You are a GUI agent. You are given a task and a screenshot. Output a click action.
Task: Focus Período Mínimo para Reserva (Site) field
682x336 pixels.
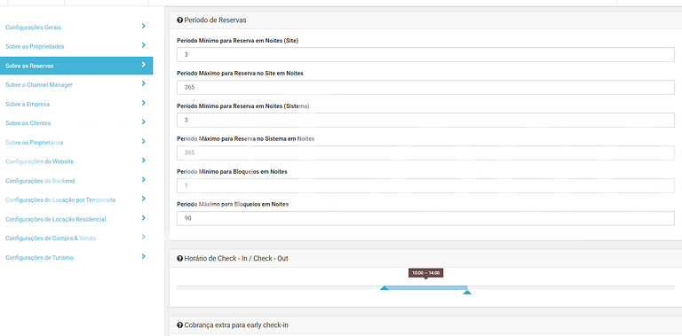[425, 55]
